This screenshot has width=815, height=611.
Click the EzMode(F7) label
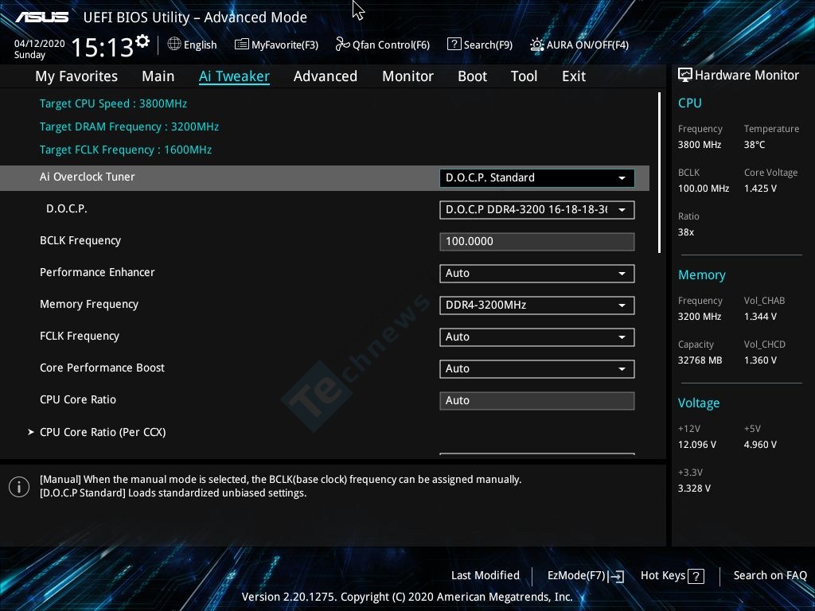point(576,576)
